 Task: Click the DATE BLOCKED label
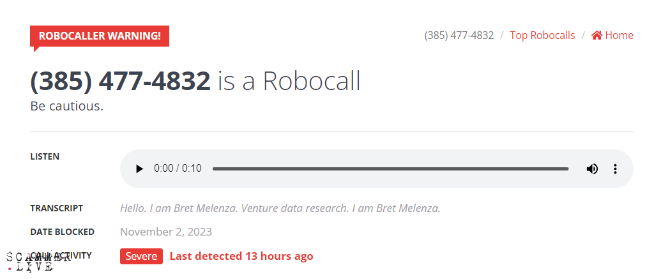pyautogui.click(x=62, y=232)
